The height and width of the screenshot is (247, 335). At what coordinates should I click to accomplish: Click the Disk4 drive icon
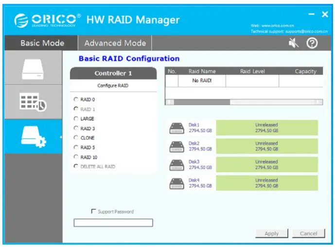point(176,183)
